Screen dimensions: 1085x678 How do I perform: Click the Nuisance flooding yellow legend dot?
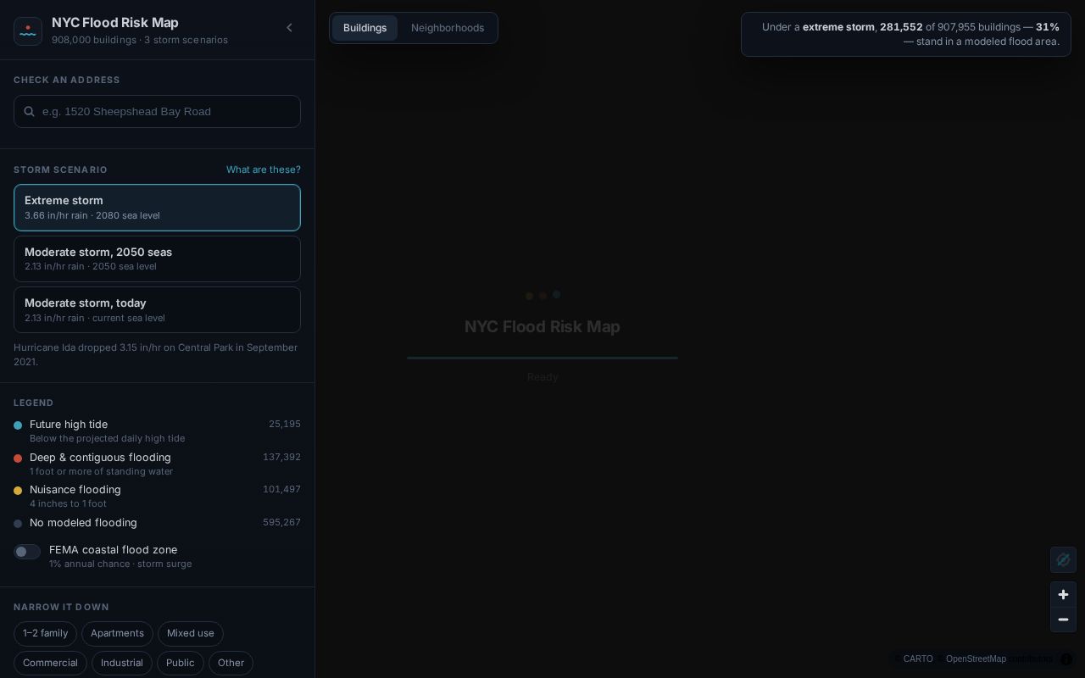[x=18, y=491]
